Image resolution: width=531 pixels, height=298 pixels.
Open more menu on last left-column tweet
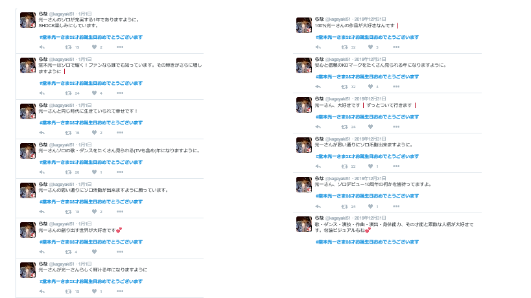(120, 292)
